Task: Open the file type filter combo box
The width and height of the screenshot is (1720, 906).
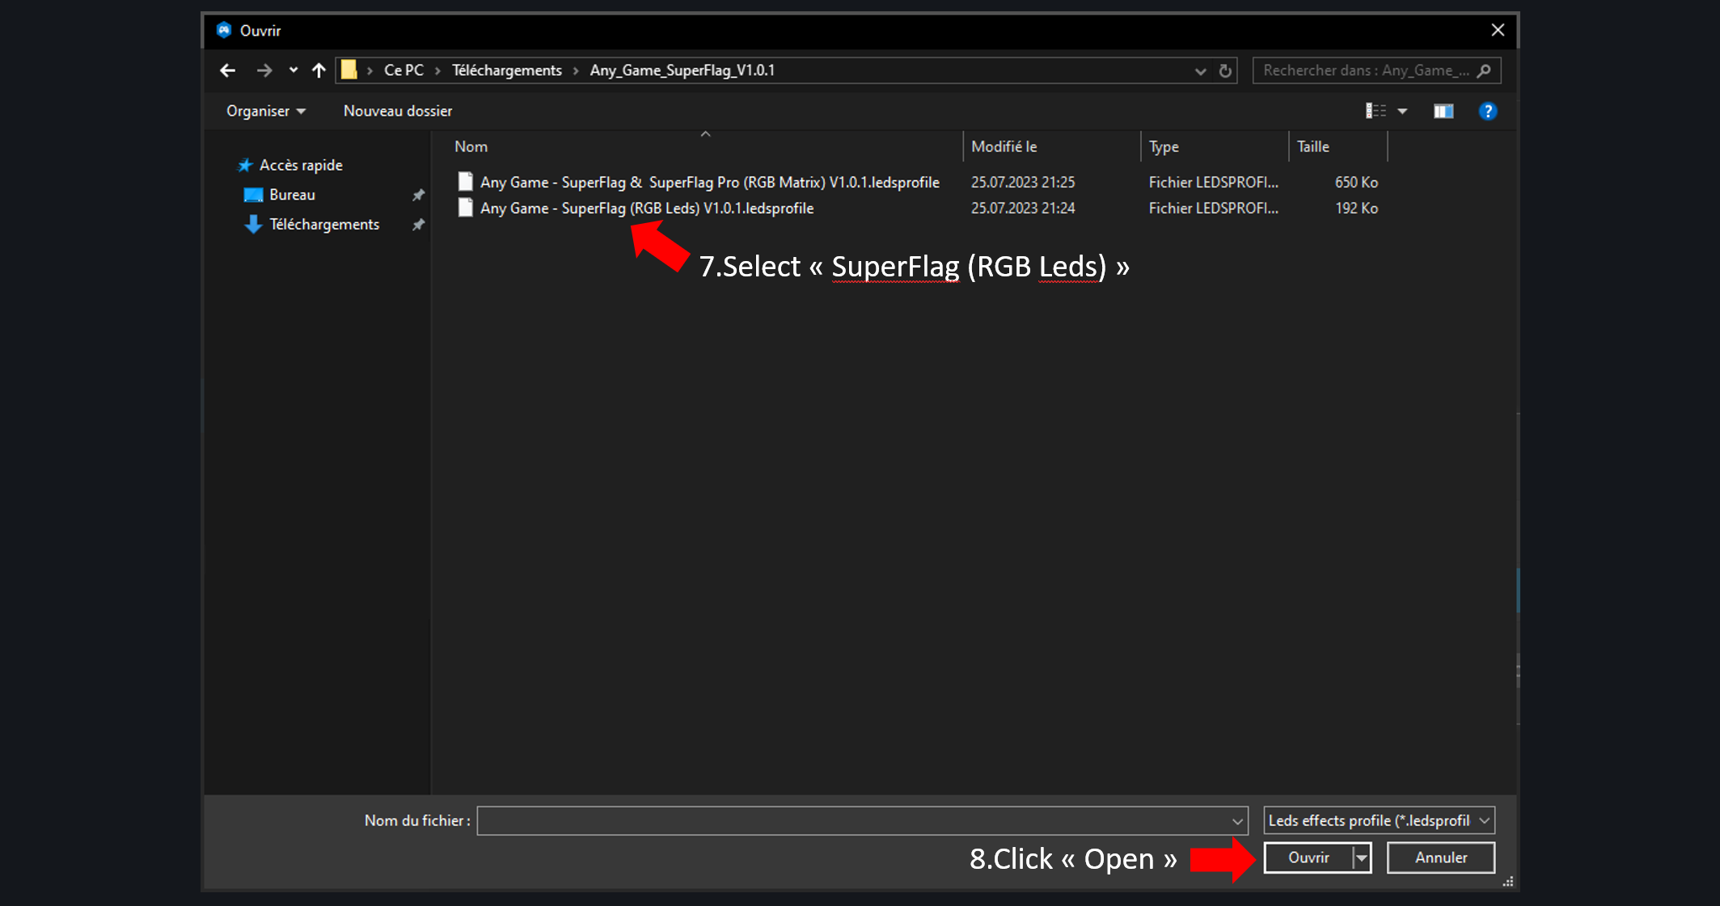Action: [1378, 820]
